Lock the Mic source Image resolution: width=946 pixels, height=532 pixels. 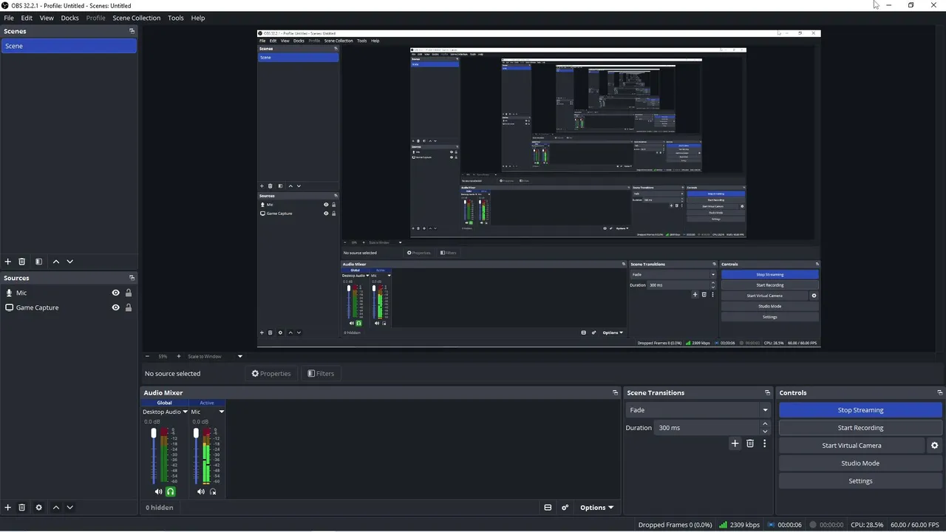[x=129, y=293]
